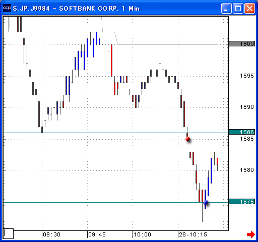Click the SOFTBANK CORP. 1 Min window title

(x=76, y=8)
